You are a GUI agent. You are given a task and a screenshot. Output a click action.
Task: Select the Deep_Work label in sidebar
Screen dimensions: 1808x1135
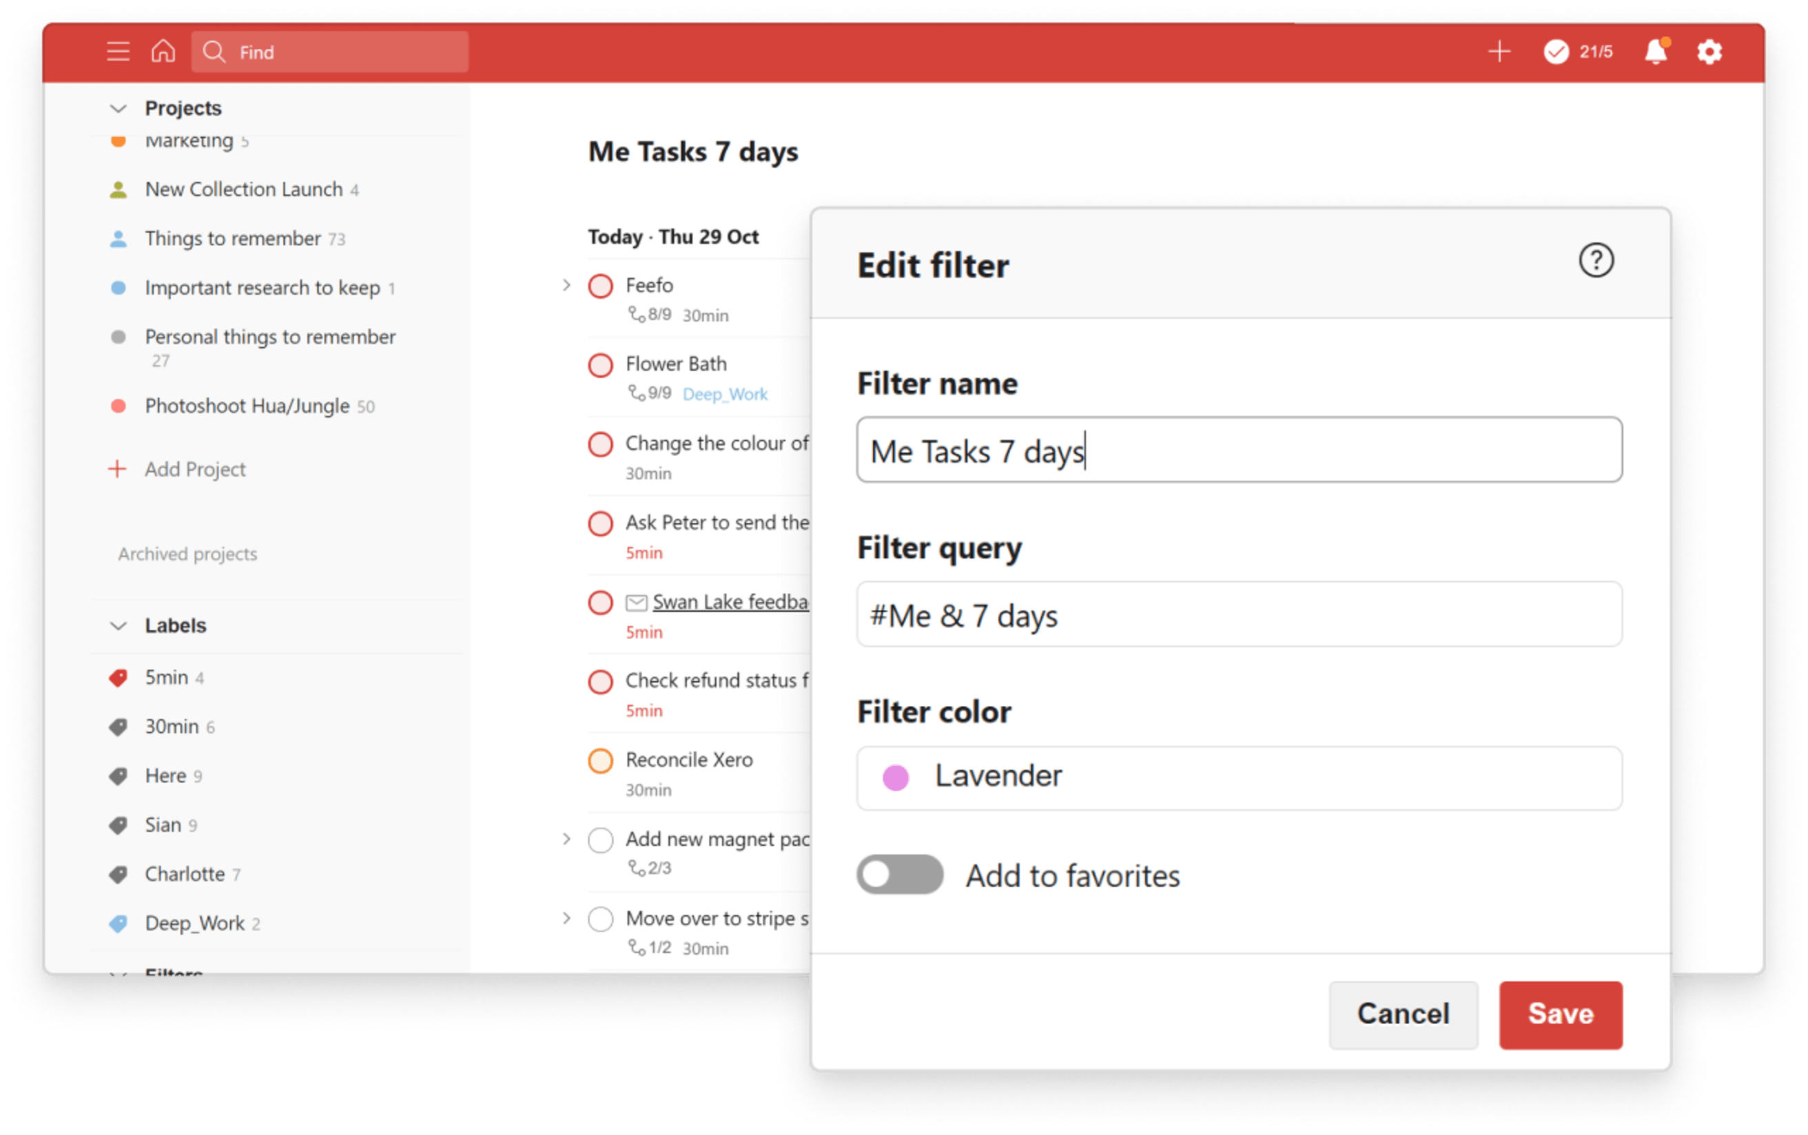point(195,924)
